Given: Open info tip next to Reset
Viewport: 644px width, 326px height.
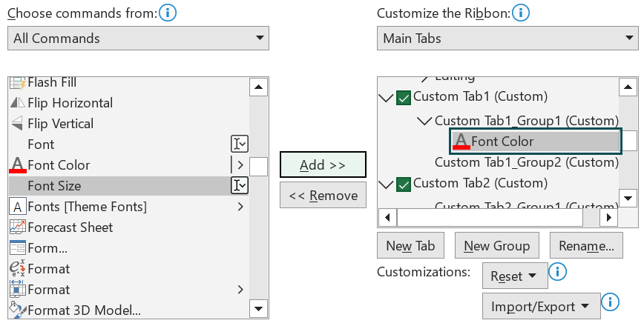Looking at the screenshot, I should [558, 271].
